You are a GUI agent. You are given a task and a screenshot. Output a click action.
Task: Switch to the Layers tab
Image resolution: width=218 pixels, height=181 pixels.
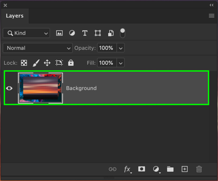point(15,16)
